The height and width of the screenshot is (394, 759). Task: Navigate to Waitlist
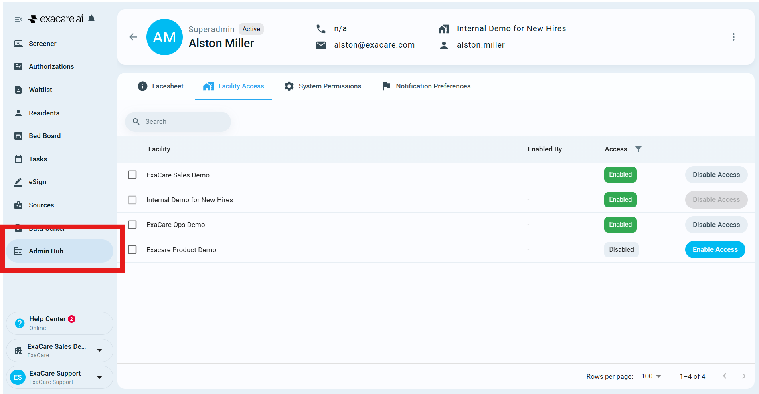[x=60, y=90]
